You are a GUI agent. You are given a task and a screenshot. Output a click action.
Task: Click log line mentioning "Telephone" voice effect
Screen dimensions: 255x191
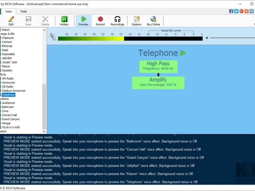[x=101, y=182]
